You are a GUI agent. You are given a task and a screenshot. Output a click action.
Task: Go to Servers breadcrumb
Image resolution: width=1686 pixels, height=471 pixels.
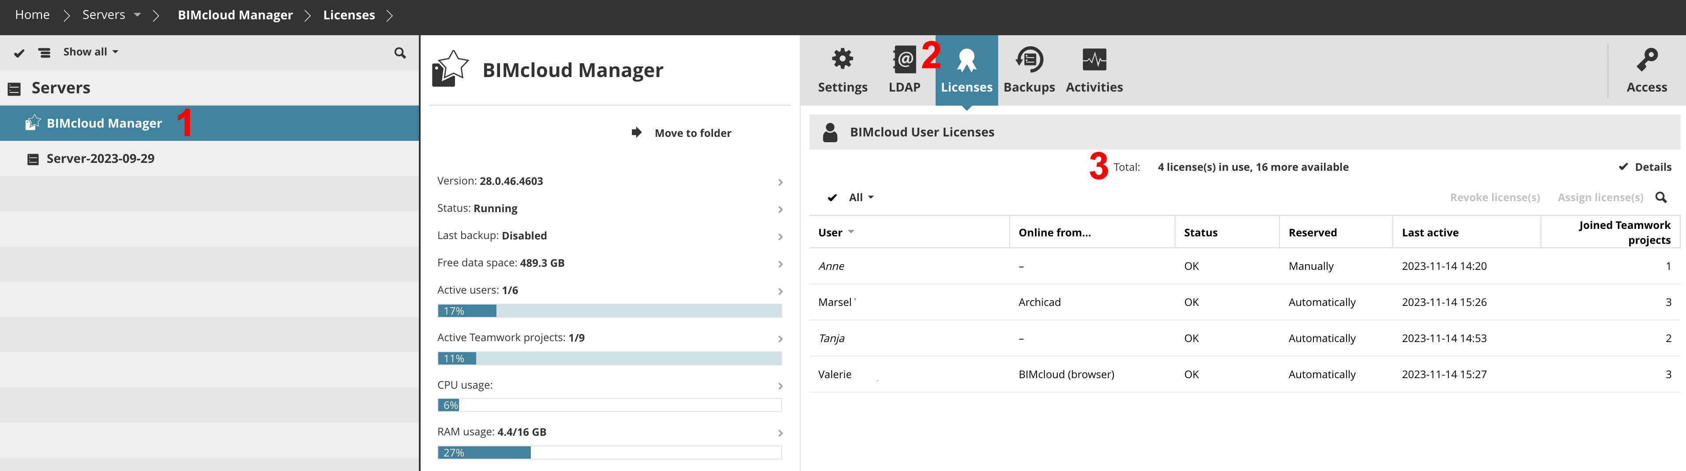(104, 15)
